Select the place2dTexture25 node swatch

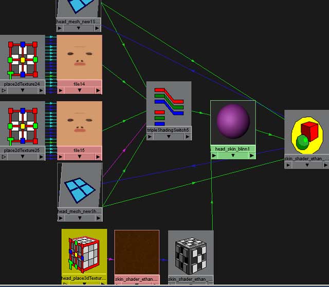(x=23, y=124)
